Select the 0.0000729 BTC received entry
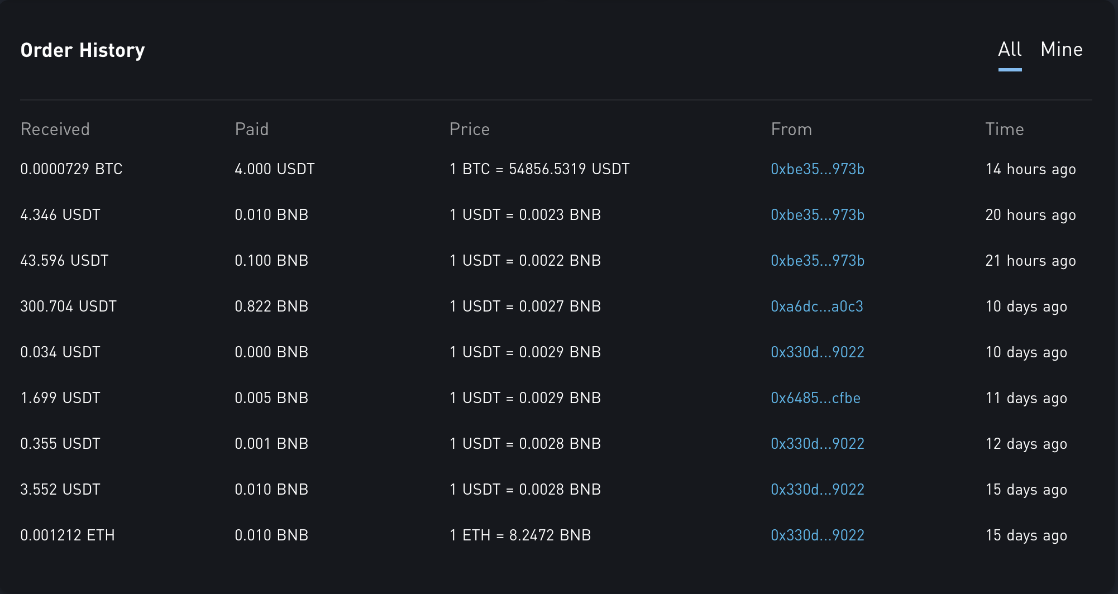Image resolution: width=1118 pixels, height=594 pixels. point(71,169)
